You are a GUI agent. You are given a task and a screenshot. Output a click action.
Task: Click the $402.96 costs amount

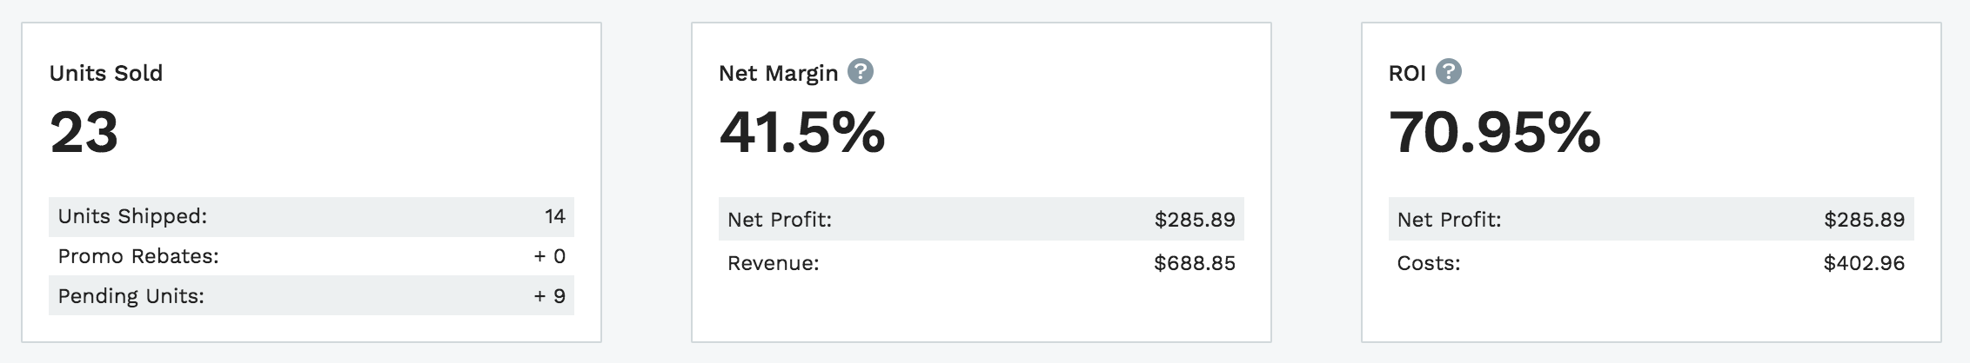point(1865,263)
